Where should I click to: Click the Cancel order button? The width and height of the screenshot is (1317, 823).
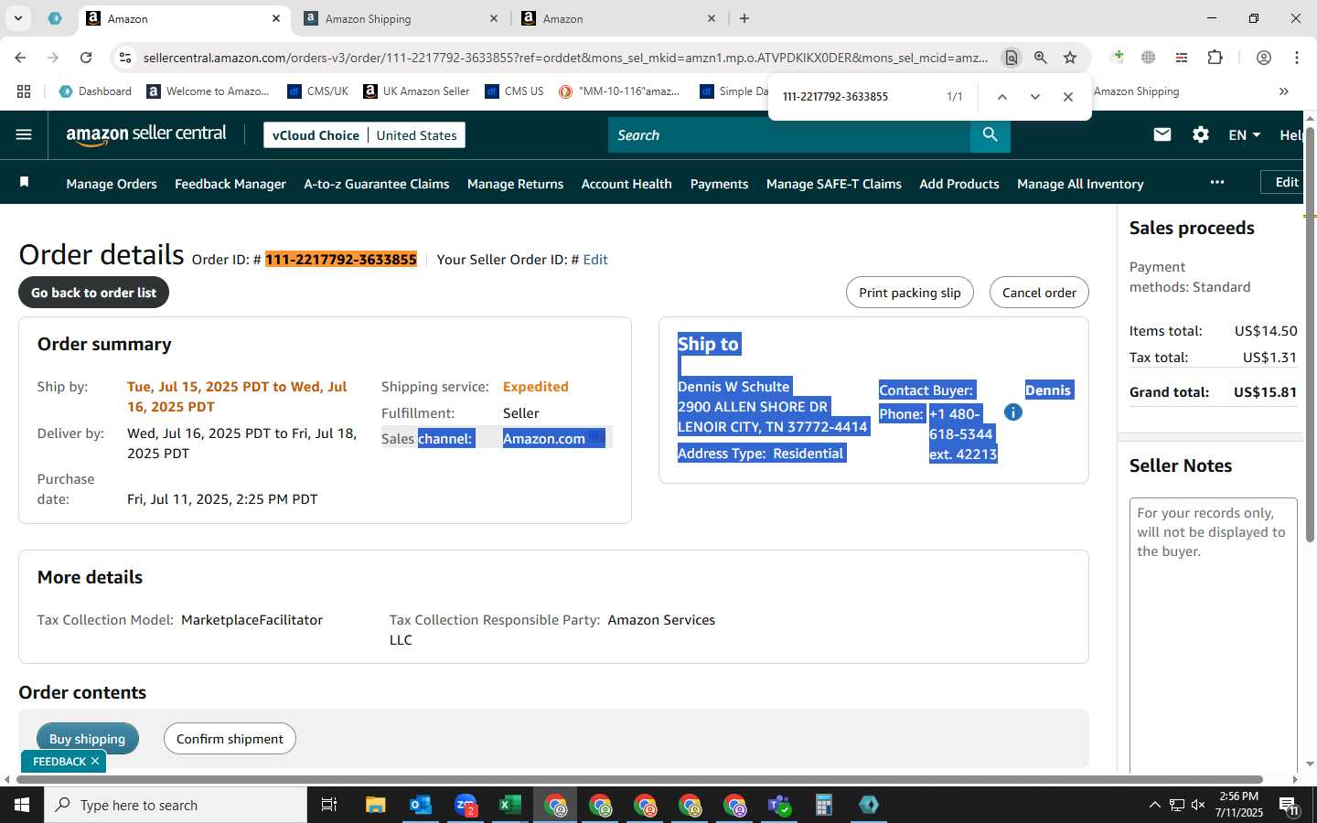[x=1039, y=293]
